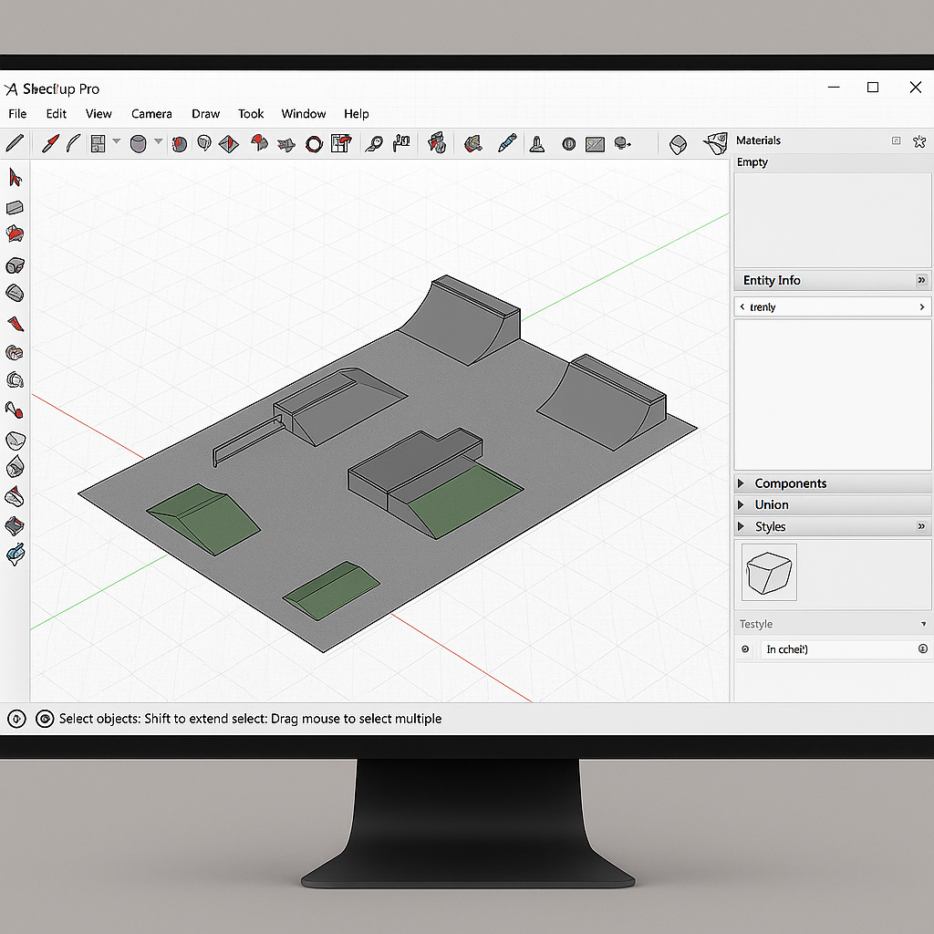This screenshot has width=934, height=934.
Task: Click the gray slab Eraser tool in left toolbar
Action: (15, 208)
